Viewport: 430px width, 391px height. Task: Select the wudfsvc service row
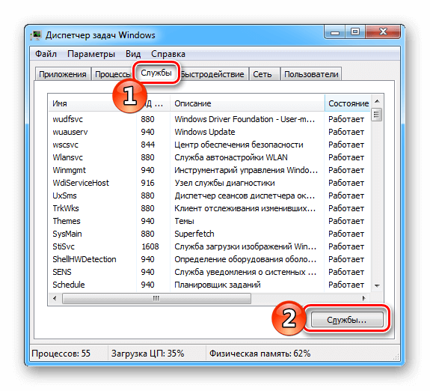[x=210, y=119]
